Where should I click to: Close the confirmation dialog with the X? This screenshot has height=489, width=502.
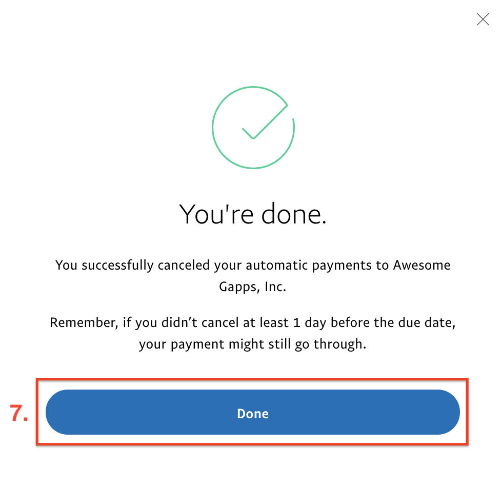coord(483,19)
